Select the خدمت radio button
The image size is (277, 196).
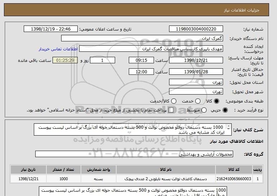click(198, 101)
